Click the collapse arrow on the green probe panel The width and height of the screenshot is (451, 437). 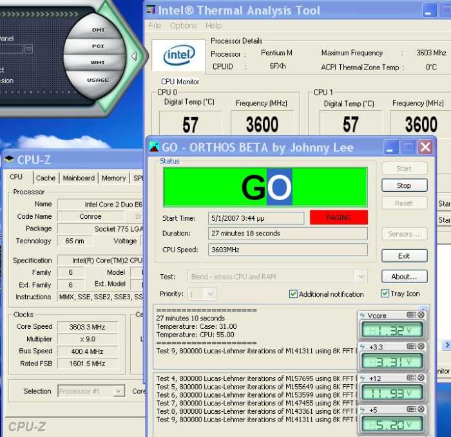coord(134,56)
